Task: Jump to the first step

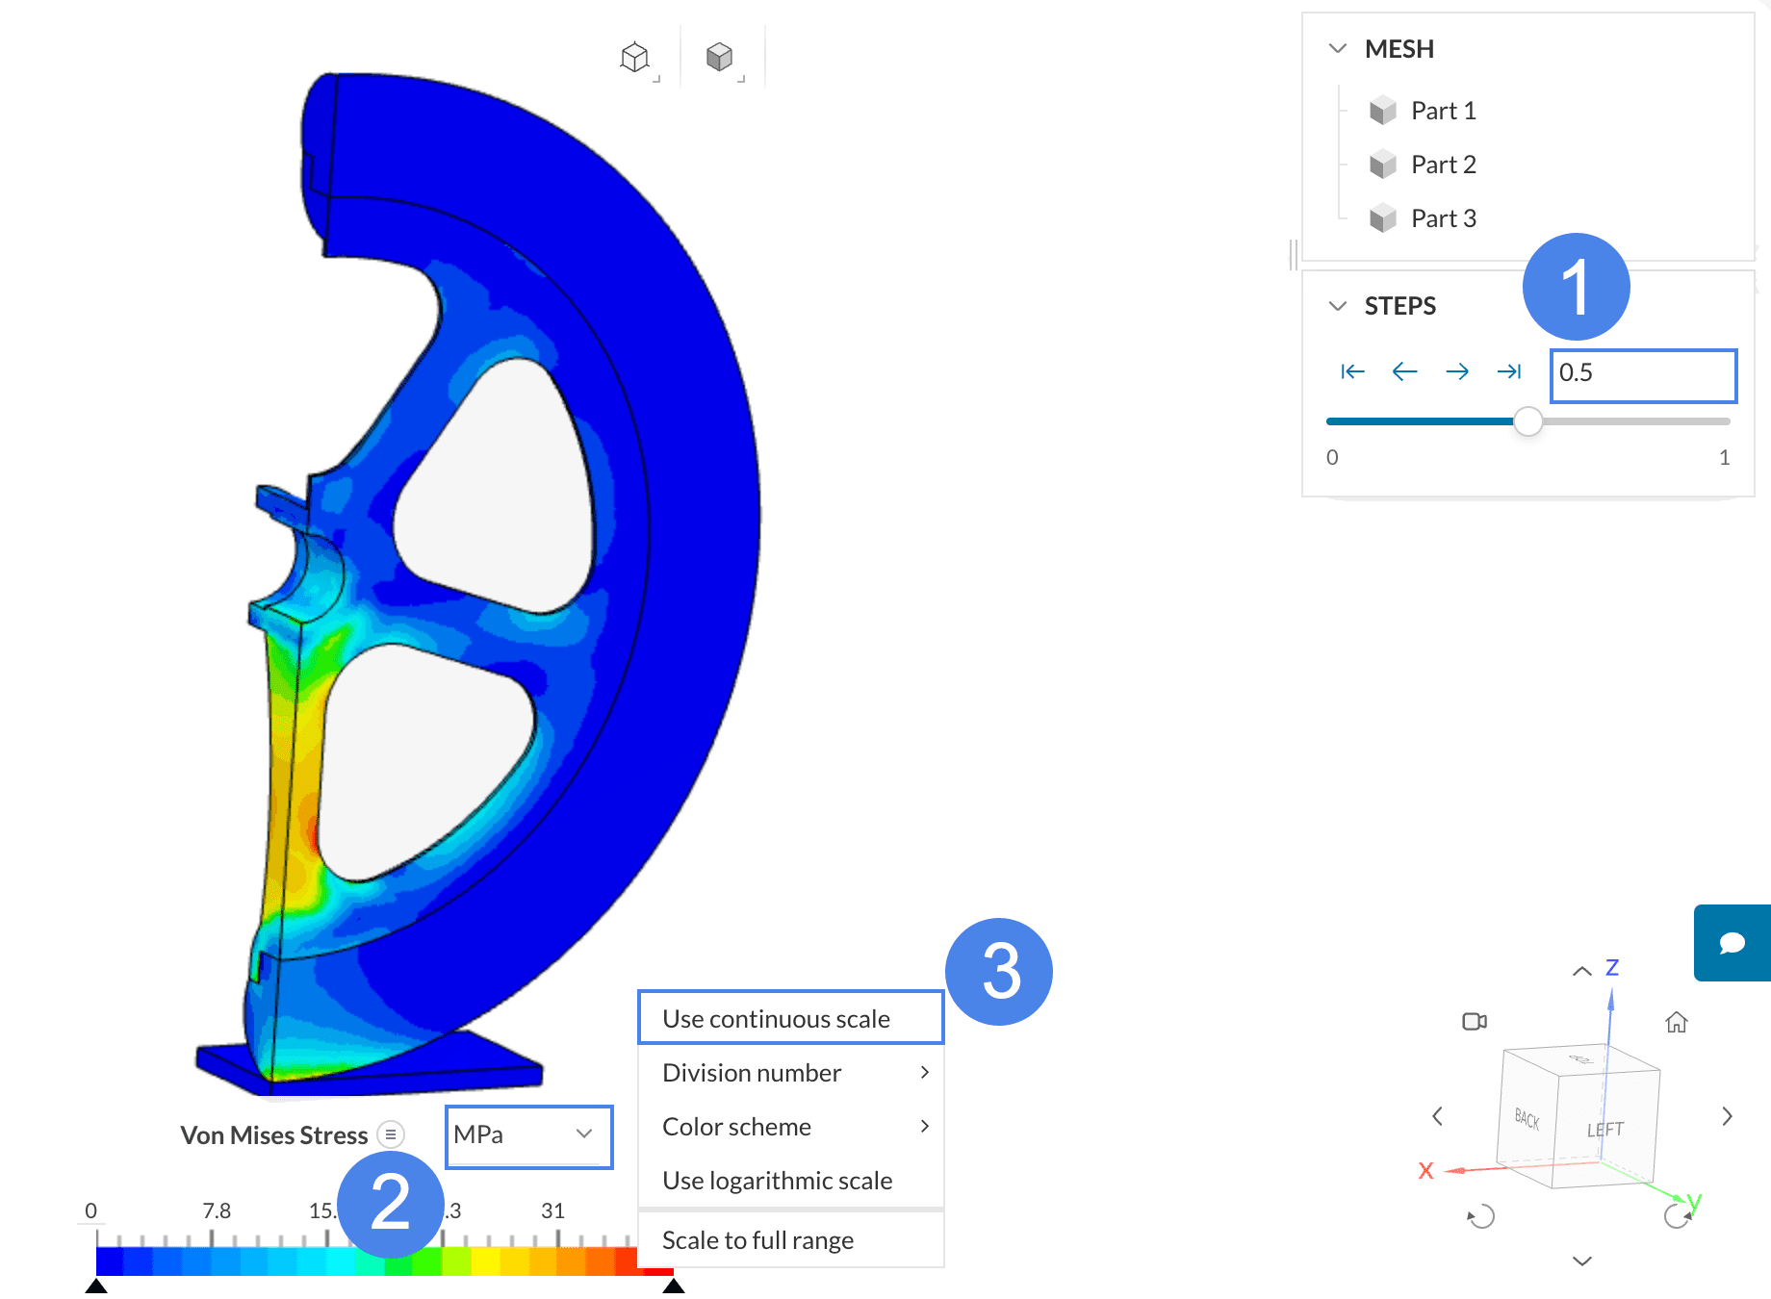Action: 1352,372
